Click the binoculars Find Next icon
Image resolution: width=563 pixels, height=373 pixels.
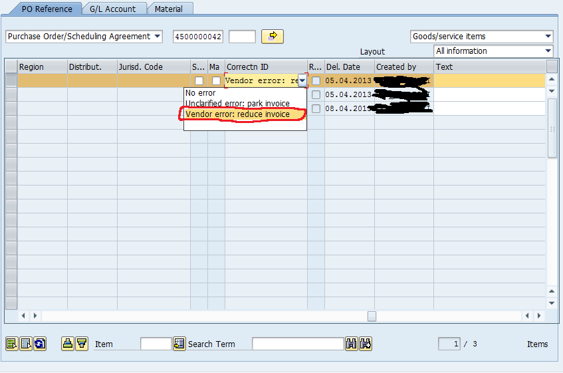pyautogui.click(x=366, y=344)
